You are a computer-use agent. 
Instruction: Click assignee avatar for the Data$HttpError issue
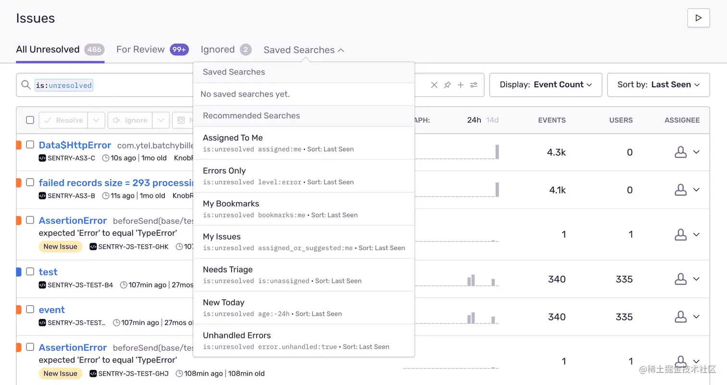[680, 153]
